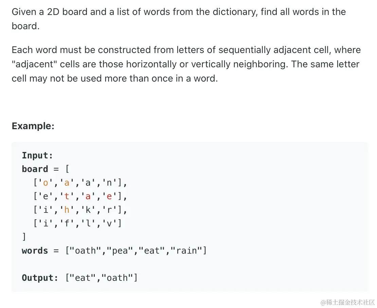
Task: Click the 'v' in last board row
Action: point(109,223)
